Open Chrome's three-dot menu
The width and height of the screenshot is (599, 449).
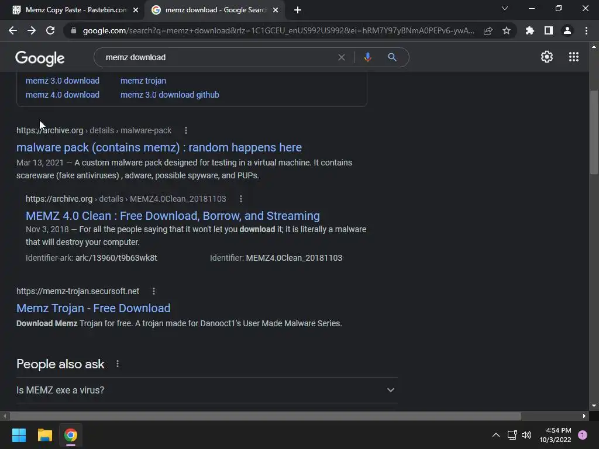586,30
